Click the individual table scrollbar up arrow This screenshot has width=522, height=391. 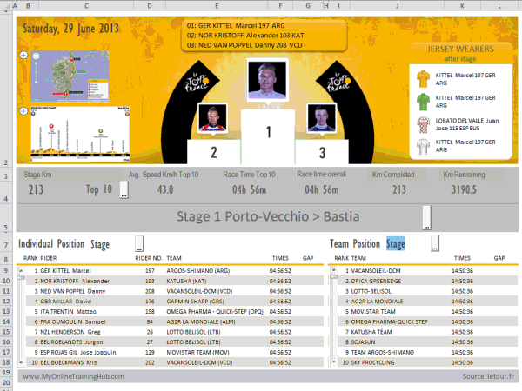pyautogui.click(x=21, y=270)
